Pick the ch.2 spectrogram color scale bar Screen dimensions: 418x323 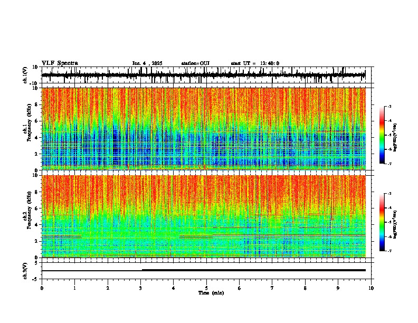tap(382, 222)
